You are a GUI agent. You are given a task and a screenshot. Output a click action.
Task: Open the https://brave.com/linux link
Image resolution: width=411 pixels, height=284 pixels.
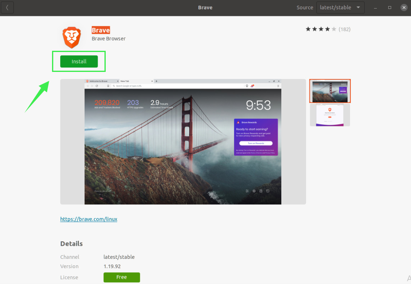pyautogui.click(x=89, y=219)
